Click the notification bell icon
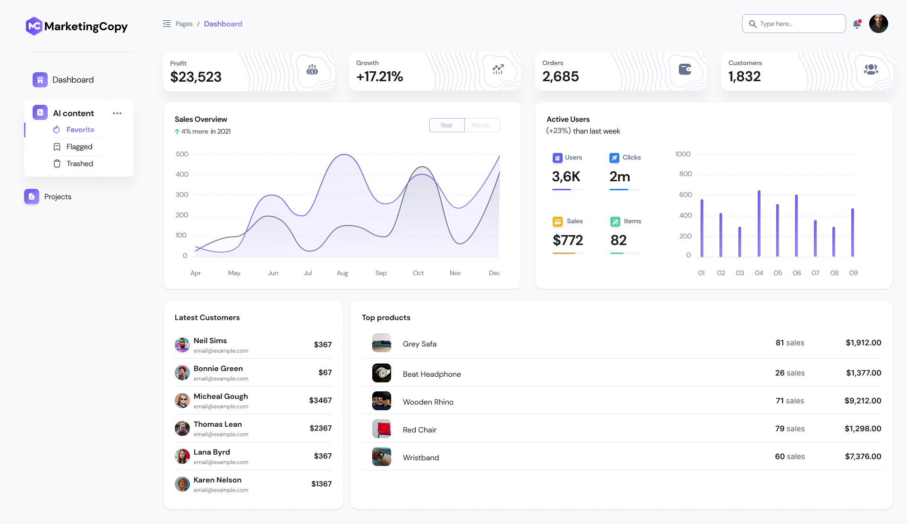The width and height of the screenshot is (907, 524). 856,24
